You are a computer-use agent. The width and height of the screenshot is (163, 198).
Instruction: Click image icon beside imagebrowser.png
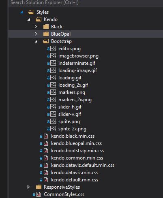pyautogui.click(x=53, y=56)
